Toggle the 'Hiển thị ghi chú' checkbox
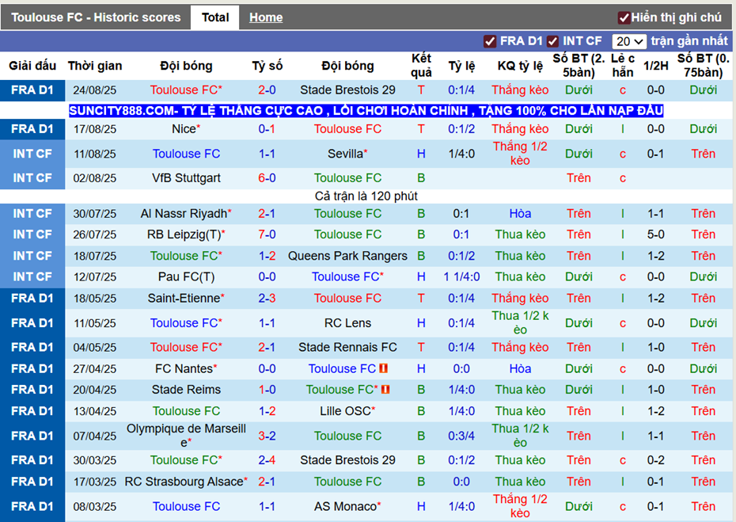This screenshot has width=736, height=522. pos(624,18)
